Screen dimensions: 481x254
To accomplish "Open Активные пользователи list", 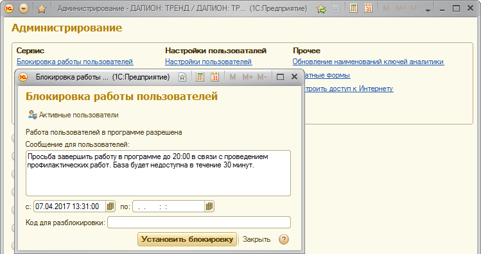I will pyautogui.click(x=73, y=115).
